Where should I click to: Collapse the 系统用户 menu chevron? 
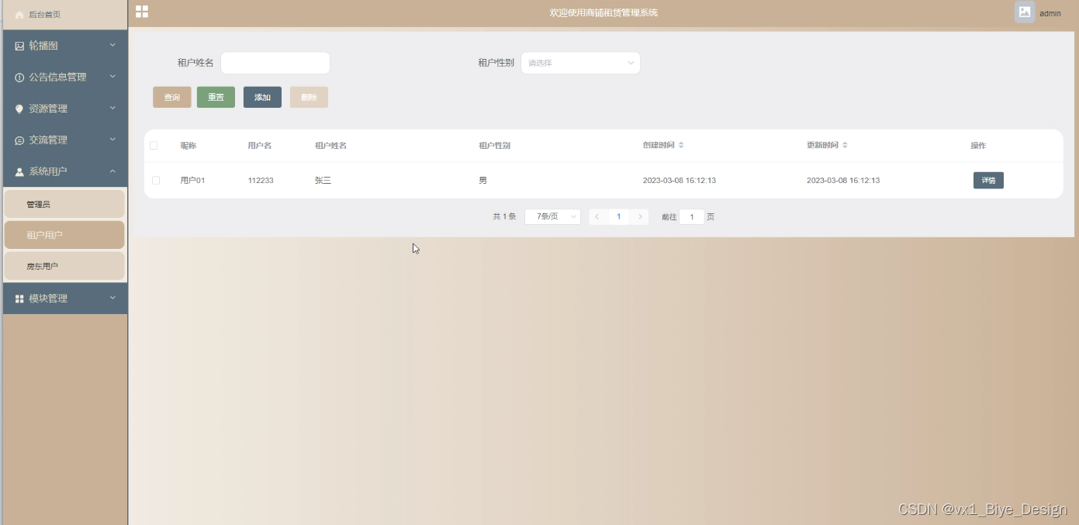pos(112,171)
